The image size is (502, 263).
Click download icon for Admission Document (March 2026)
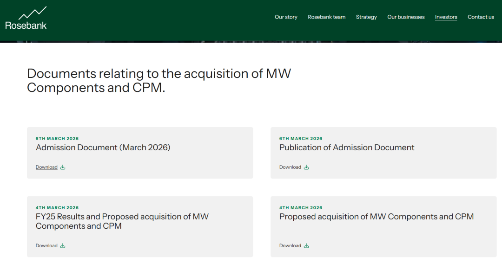point(63,167)
